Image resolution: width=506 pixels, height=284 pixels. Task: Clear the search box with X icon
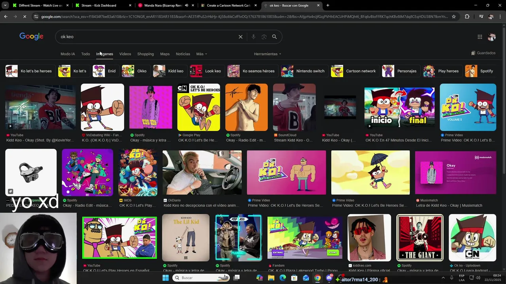coord(240,37)
